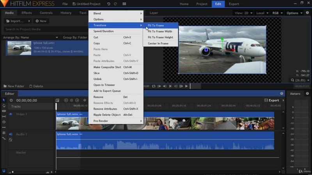
Task: Open editor panel help icon
Action: coord(282,93)
